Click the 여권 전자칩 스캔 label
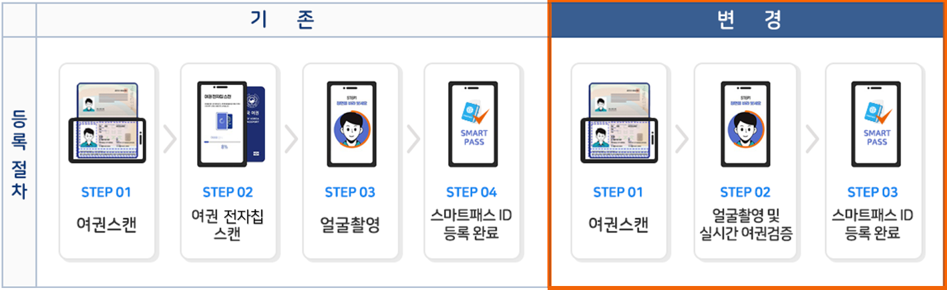 pyautogui.click(x=228, y=225)
